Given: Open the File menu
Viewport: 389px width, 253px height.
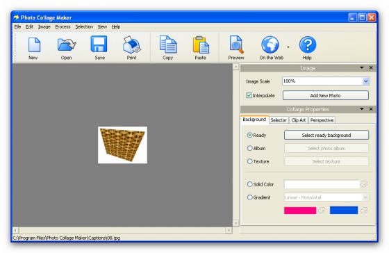Looking at the screenshot, I should pyautogui.click(x=17, y=27).
